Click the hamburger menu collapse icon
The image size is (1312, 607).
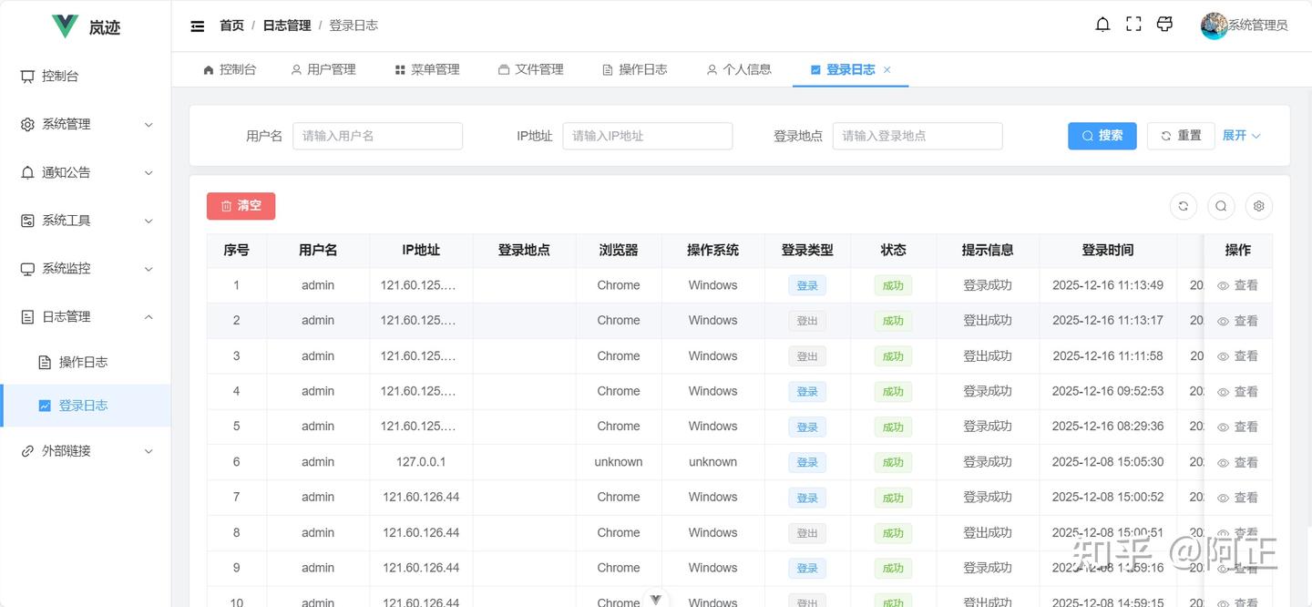(197, 26)
